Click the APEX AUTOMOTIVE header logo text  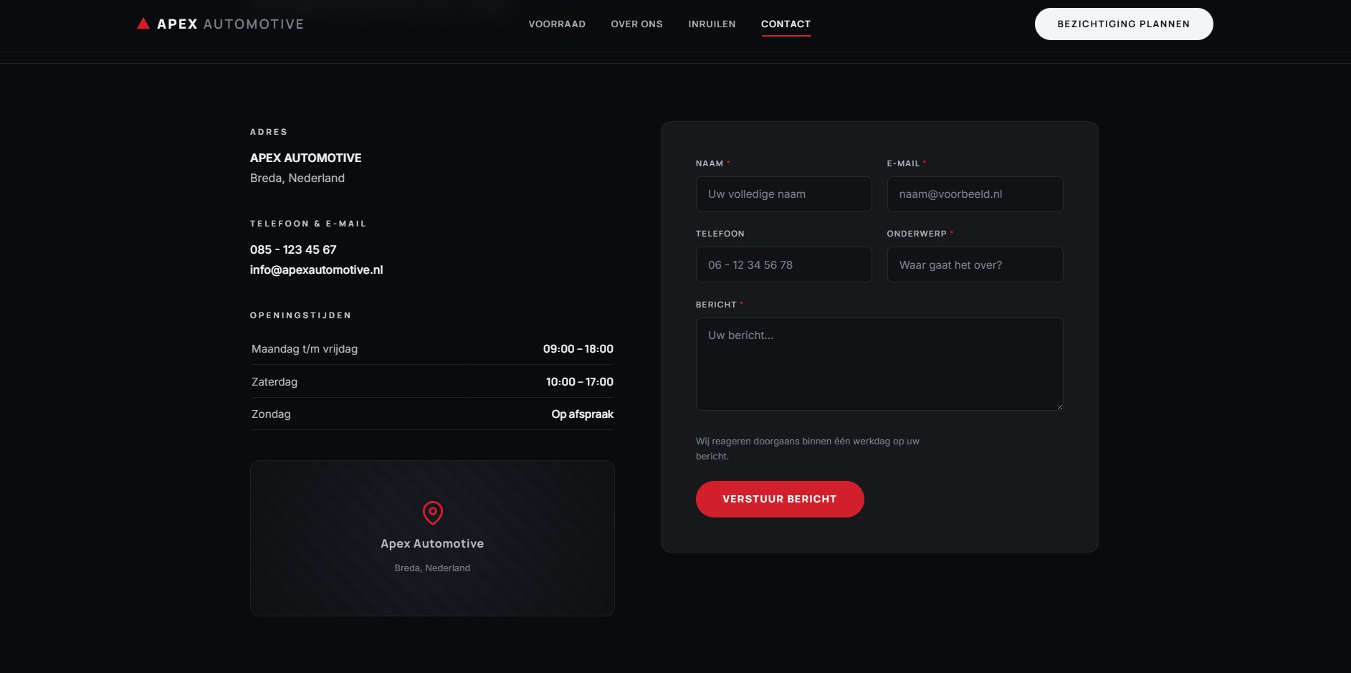230,24
